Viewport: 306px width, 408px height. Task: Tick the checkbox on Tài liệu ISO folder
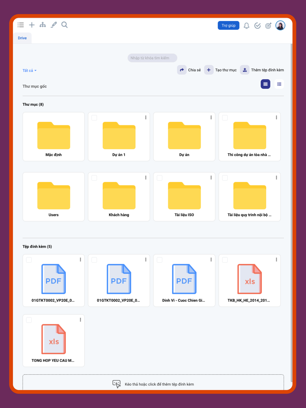coord(160,178)
